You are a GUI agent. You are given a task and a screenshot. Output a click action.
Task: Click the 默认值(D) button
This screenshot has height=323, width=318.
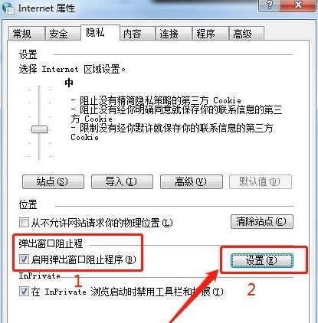261,181
